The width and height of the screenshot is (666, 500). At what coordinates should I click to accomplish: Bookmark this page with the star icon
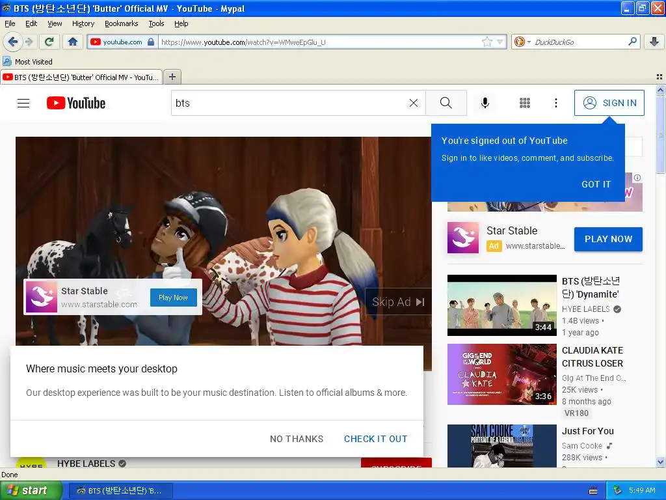[x=486, y=42]
